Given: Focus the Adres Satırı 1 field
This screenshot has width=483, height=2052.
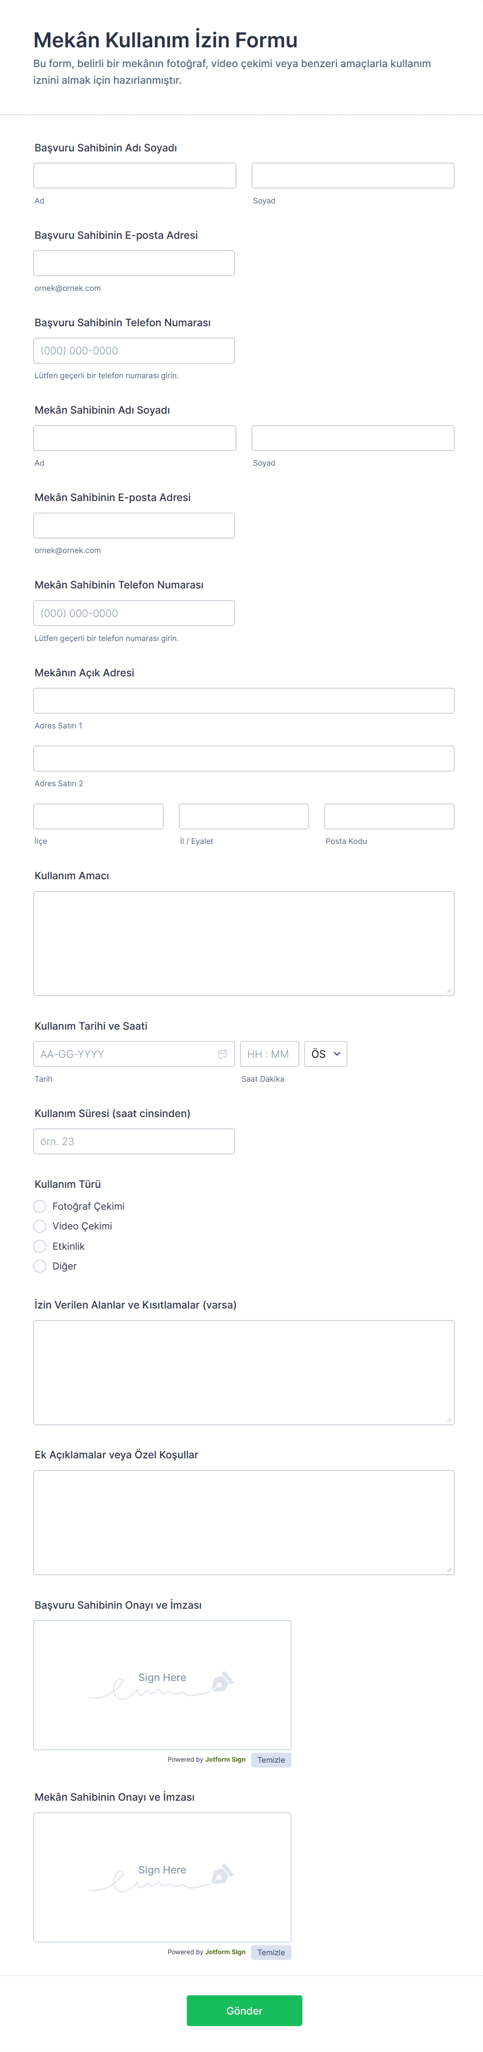Looking at the screenshot, I should (244, 700).
